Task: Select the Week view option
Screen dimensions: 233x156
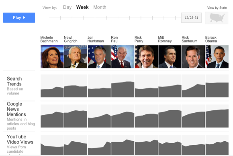Action: 82,7
